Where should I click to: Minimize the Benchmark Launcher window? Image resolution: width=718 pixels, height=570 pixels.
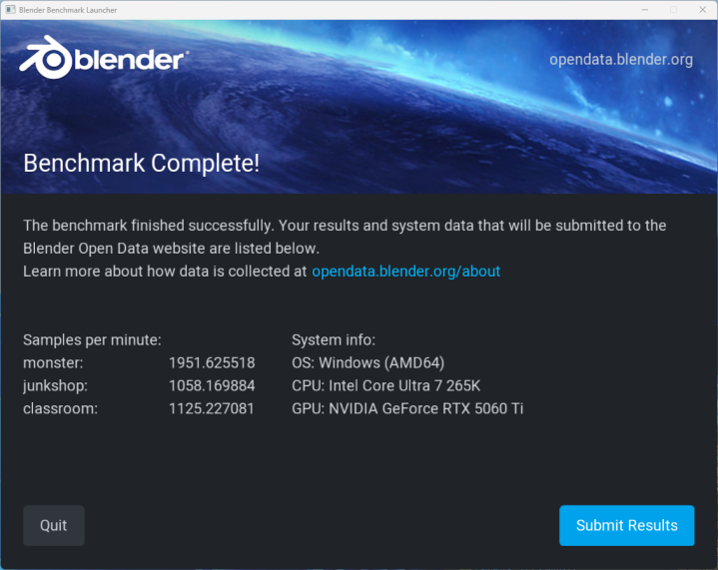tap(645, 10)
